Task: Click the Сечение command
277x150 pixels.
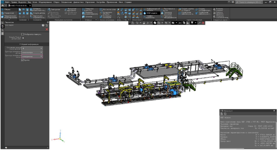Action: [x=87, y=17]
